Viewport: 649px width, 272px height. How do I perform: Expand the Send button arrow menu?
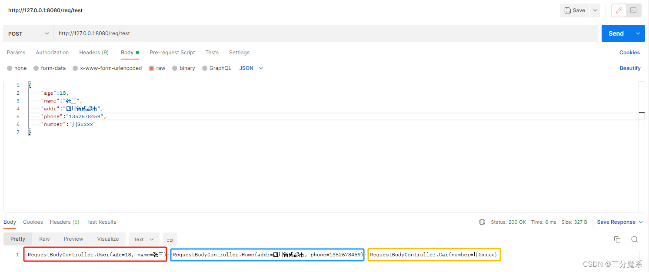tap(638, 33)
